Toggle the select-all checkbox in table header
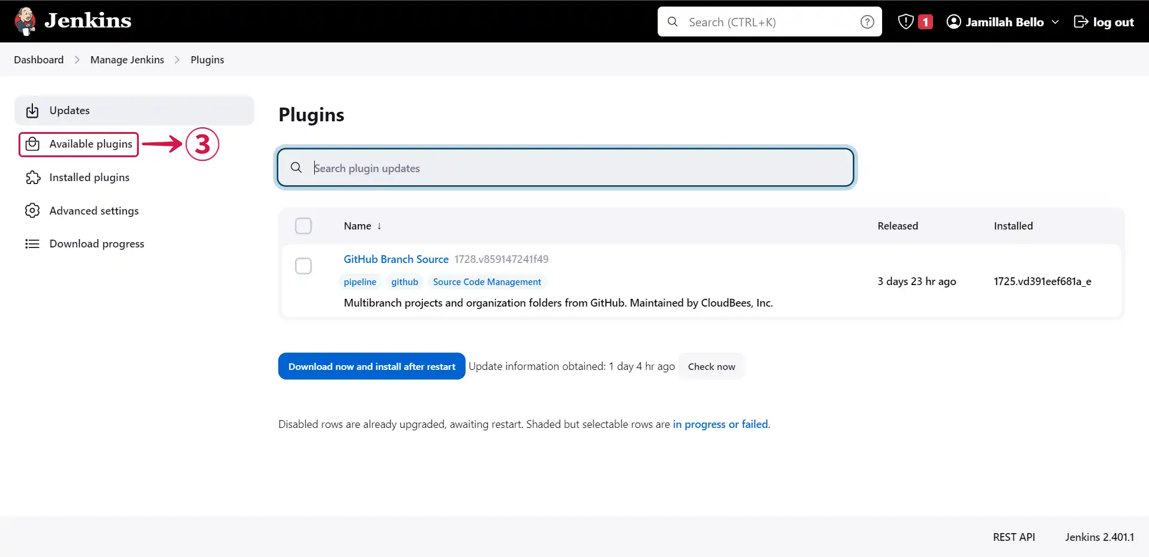This screenshot has width=1149, height=557. coord(303,226)
